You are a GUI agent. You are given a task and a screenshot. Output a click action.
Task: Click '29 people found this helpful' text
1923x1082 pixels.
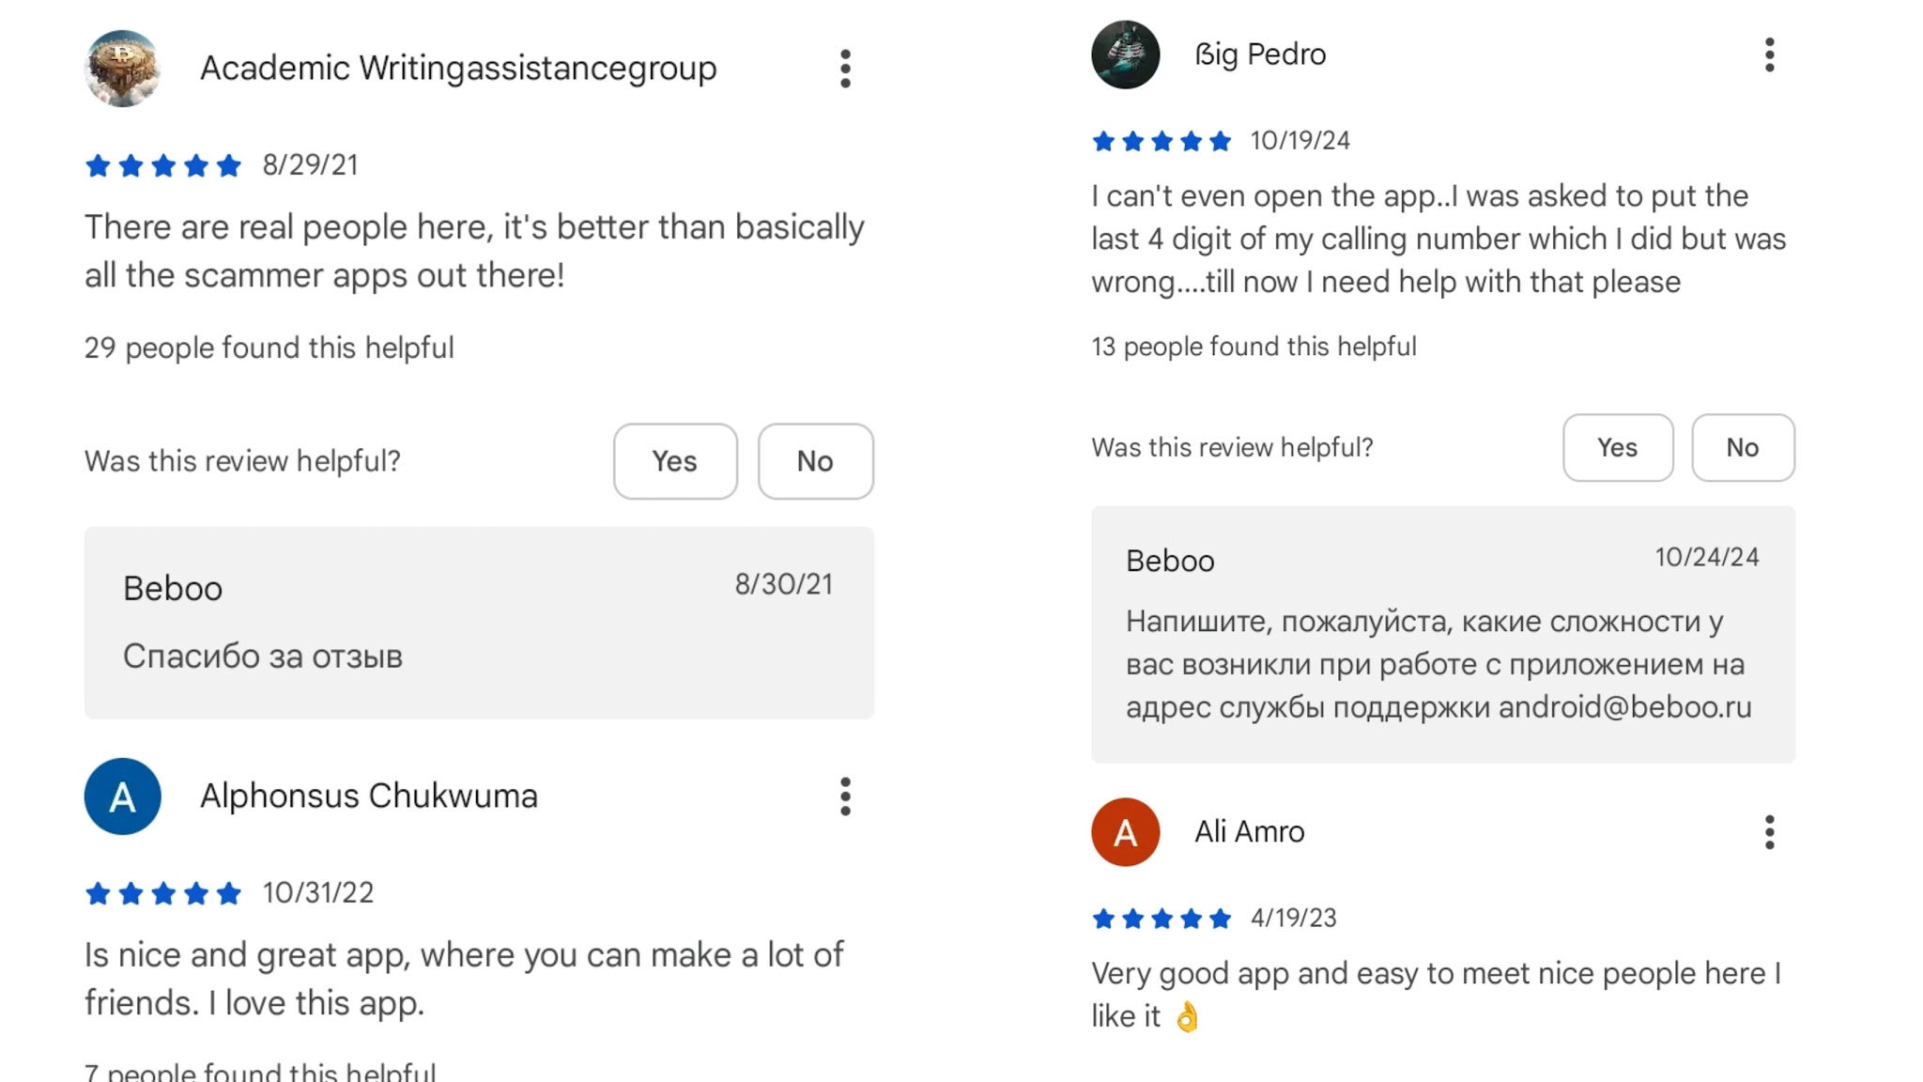coord(269,348)
